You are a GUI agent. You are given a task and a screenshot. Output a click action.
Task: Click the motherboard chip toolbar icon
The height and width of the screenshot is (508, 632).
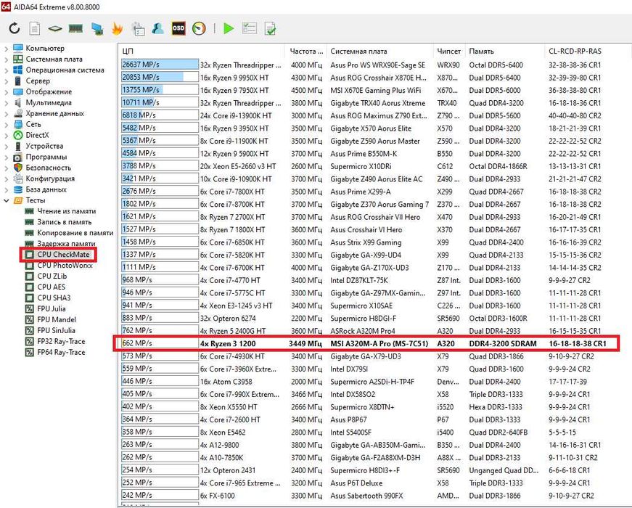coord(55,28)
